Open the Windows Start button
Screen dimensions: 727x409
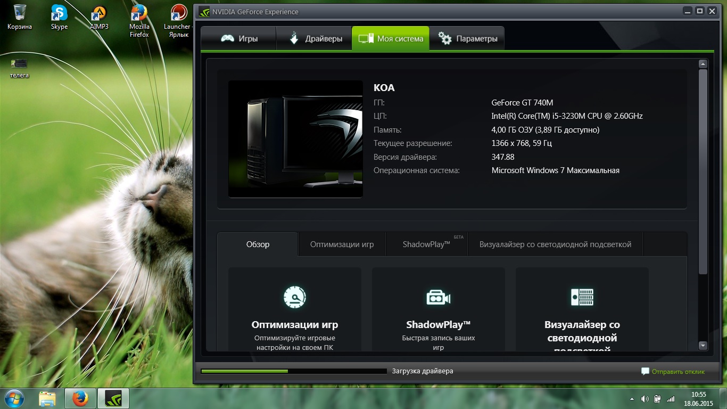pyautogui.click(x=14, y=398)
